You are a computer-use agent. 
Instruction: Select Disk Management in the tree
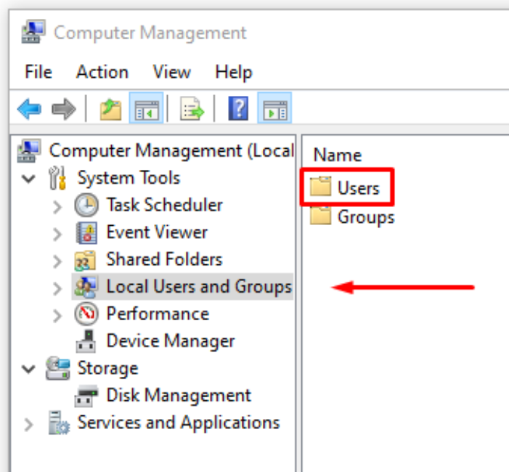[178, 396]
